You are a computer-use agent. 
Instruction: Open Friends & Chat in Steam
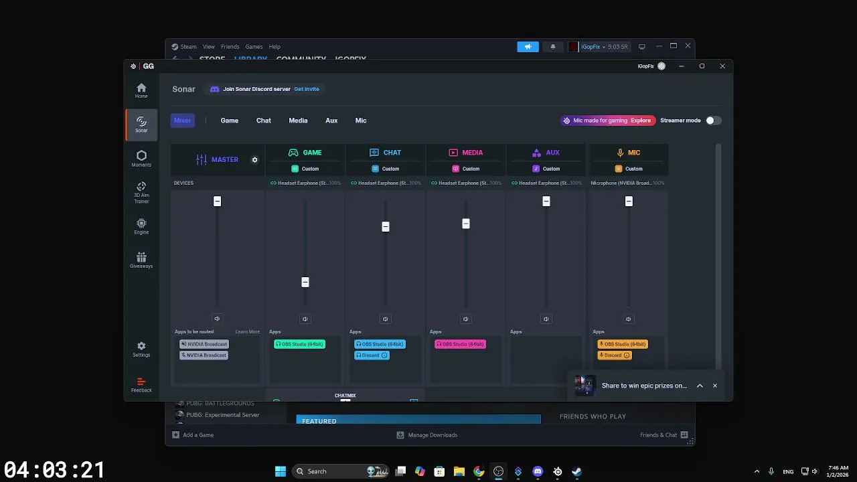664,435
